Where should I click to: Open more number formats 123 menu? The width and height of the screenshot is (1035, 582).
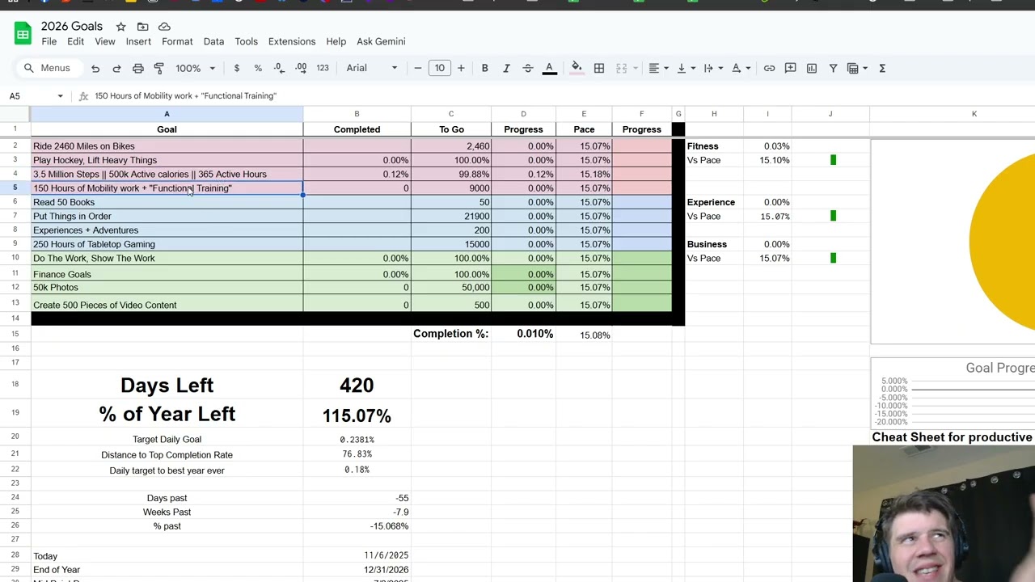coord(323,68)
